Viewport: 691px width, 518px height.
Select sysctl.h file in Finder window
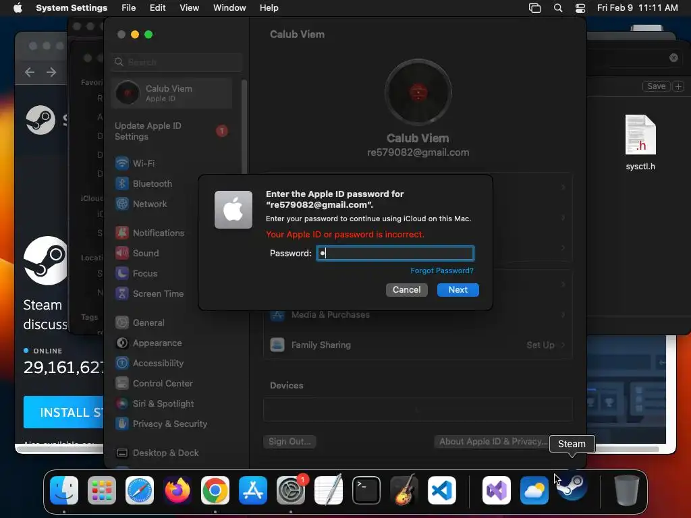tap(640, 142)
